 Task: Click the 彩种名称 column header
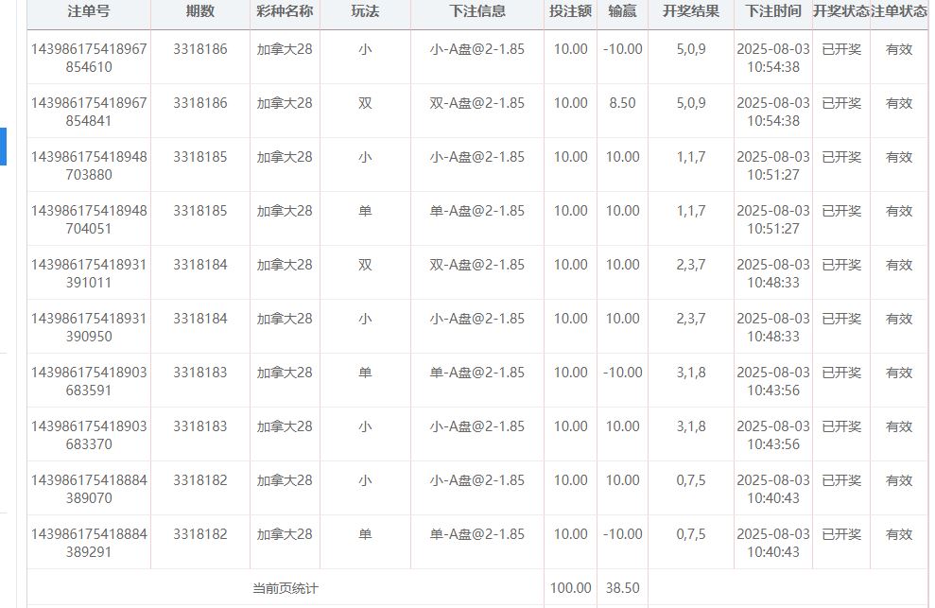[x=285, y=11]
